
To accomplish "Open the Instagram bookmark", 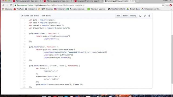I will pyautogui.click(x=60, y=9).
